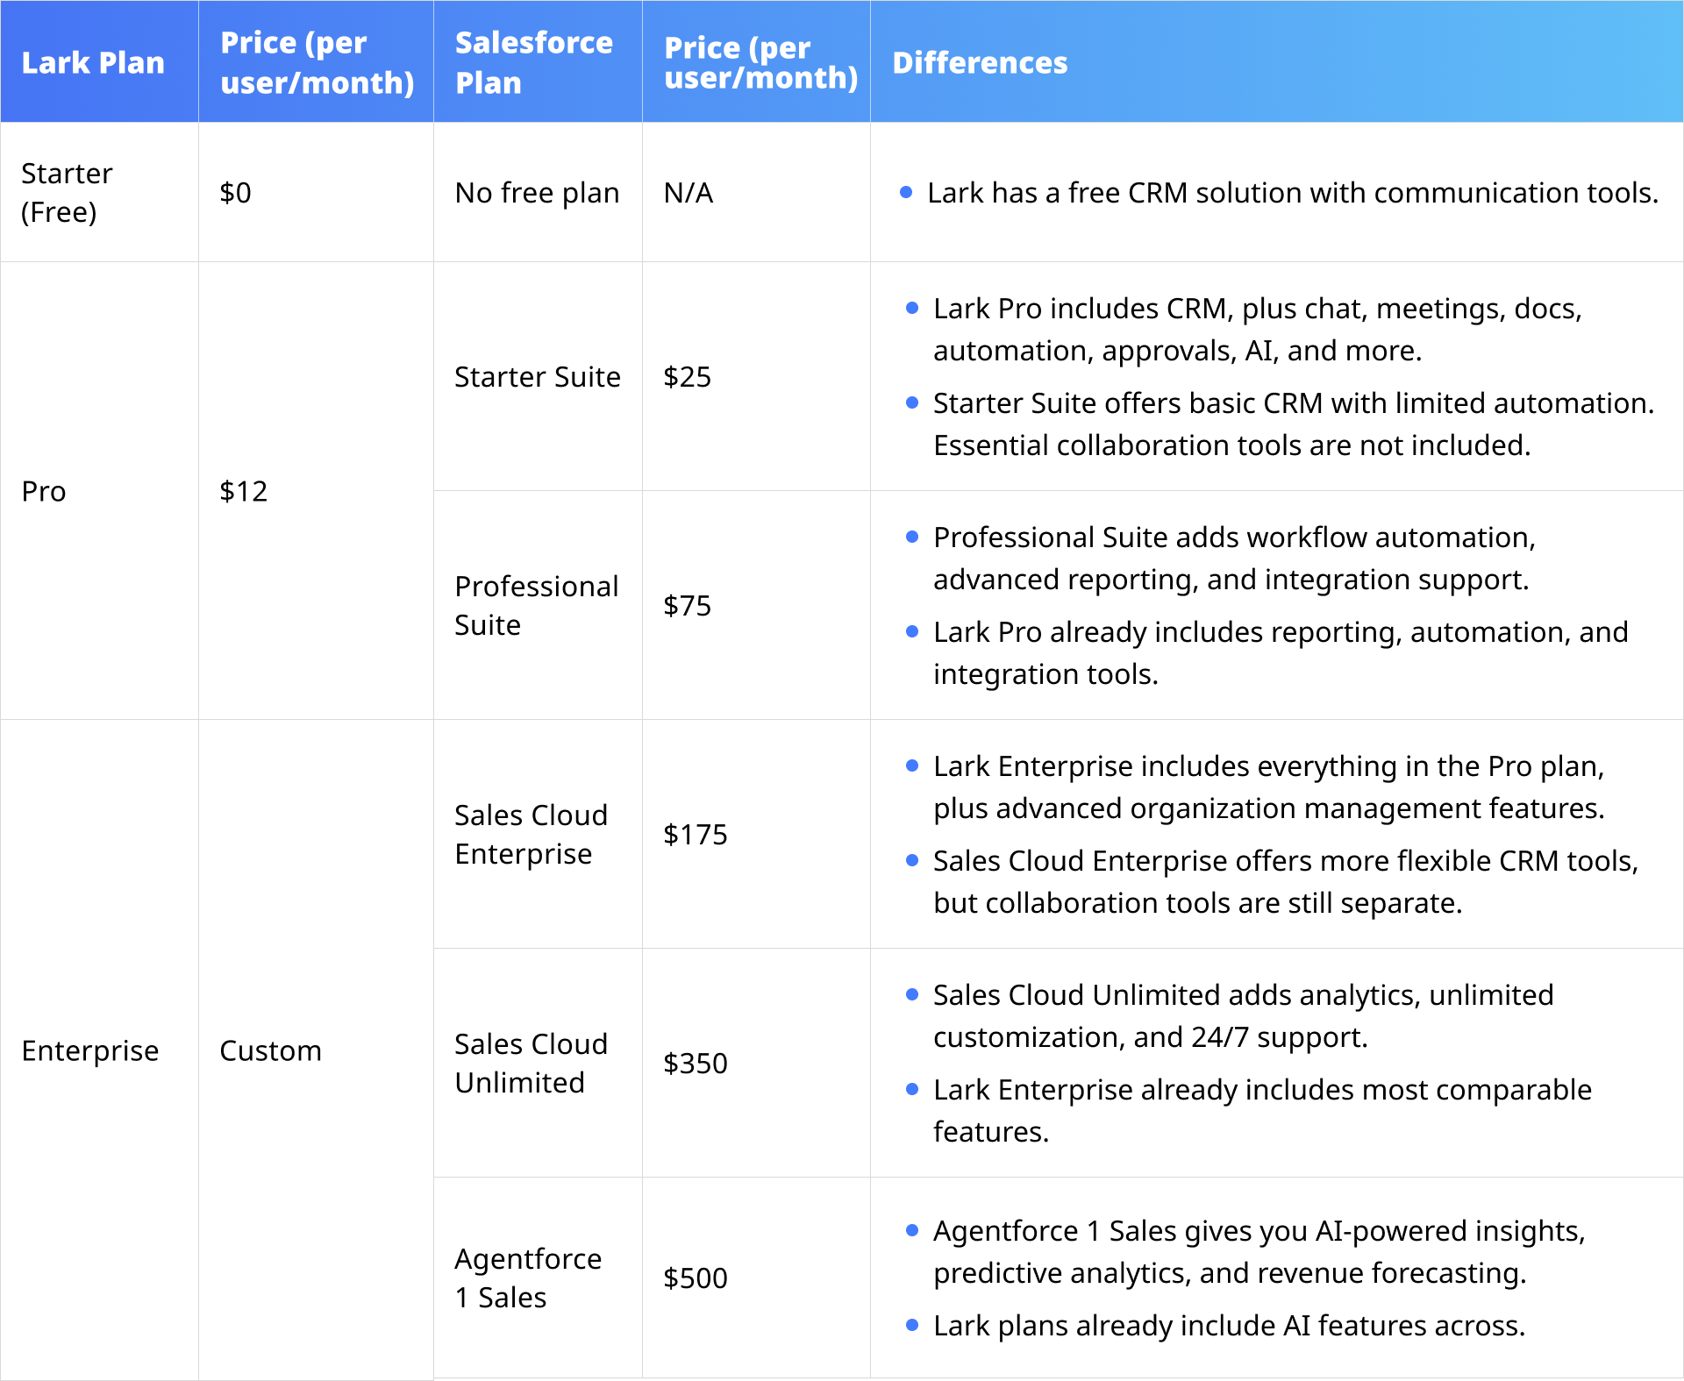
Task: Select the '$500' price cell
Action: click(696, 1278)
